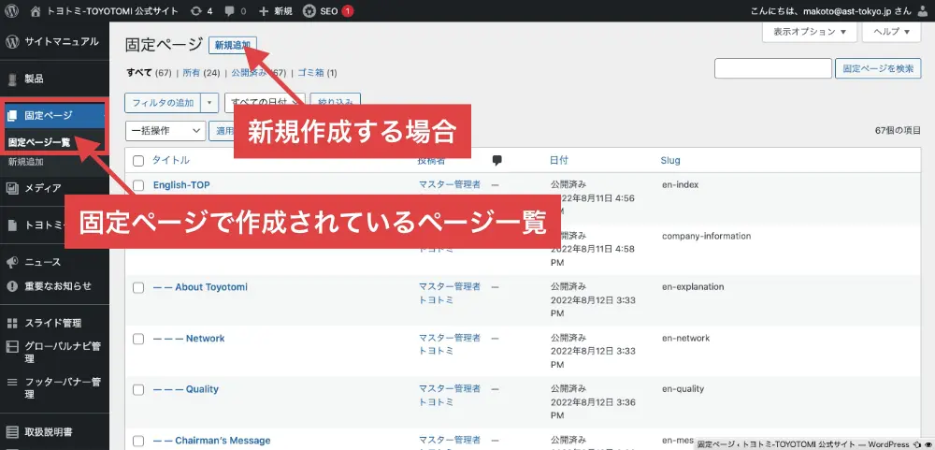Toggle the select-all checkbox in the header
This screenshot has height=450, width=935.
(138, 161)
